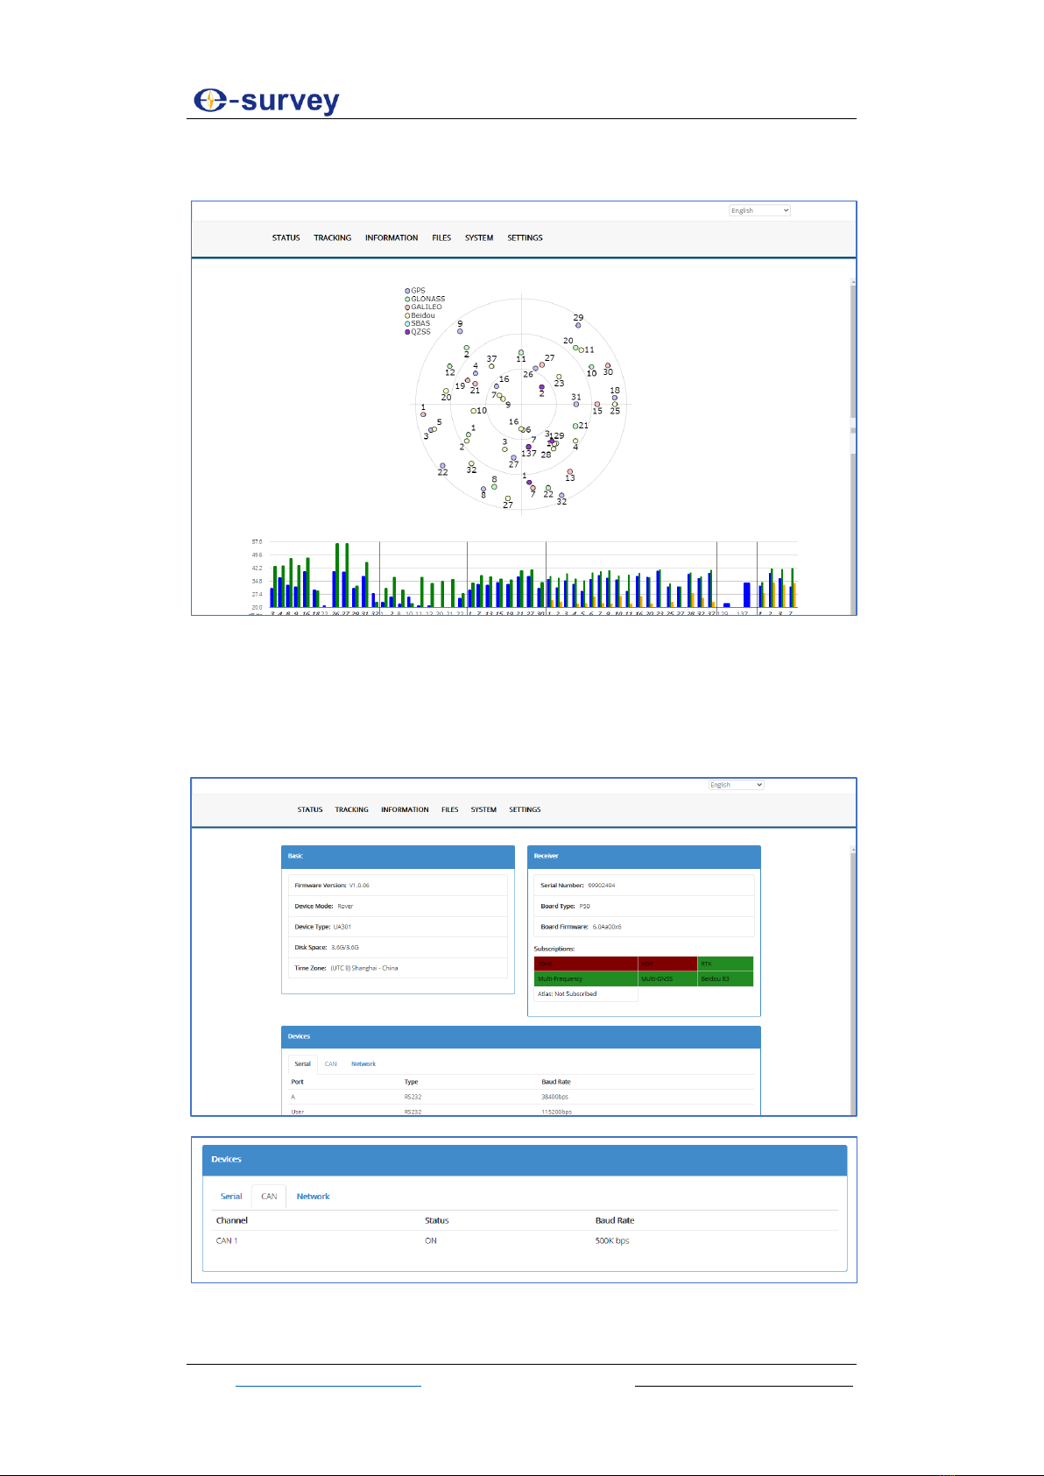Select satellite 23 dot on the sky plot
Screen dimensions: 1044x1476
click(x=559, y=377)
